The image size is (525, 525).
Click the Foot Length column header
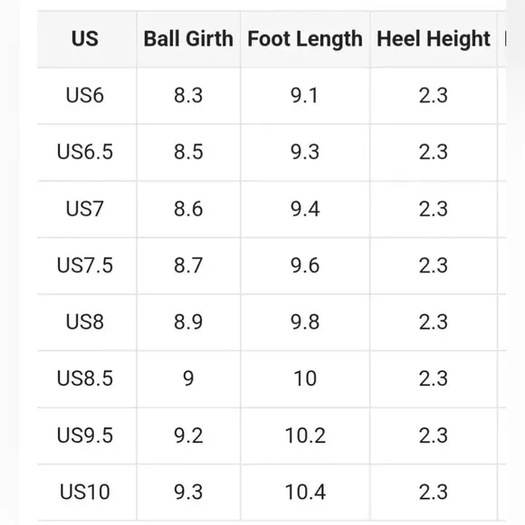[305, 39]
